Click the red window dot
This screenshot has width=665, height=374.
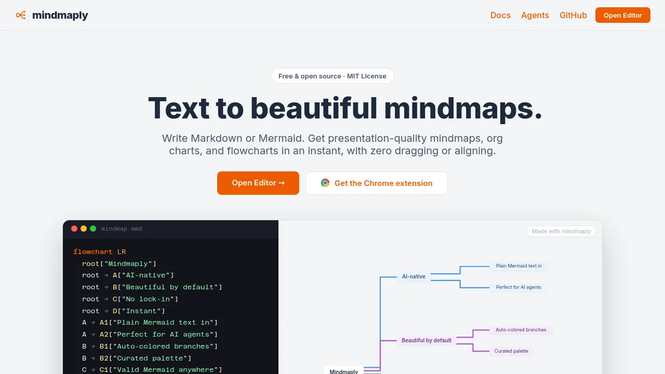coord(74,229)
